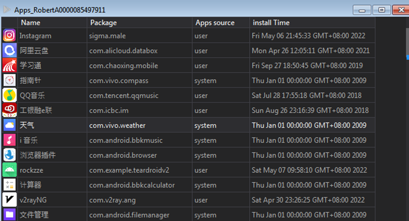
Task: Select the rockzze green Android icon
Action: coord(9,170)
